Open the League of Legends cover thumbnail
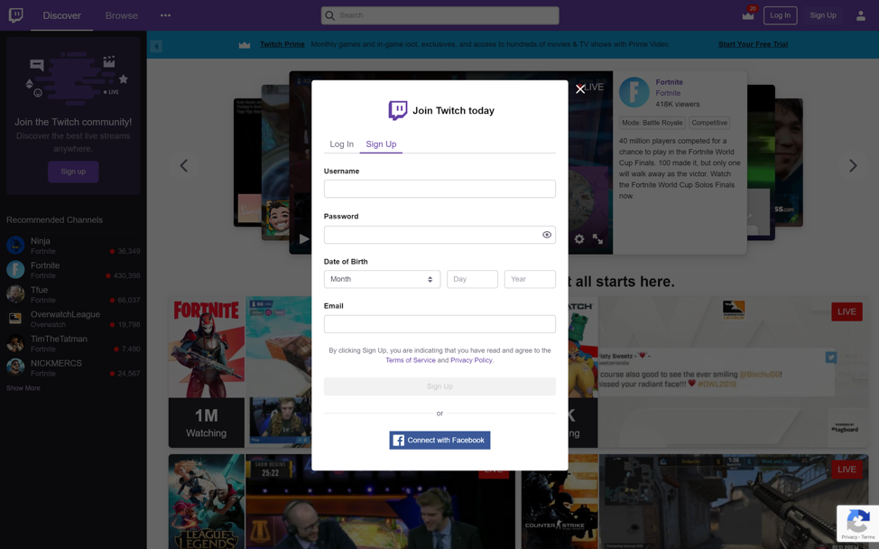 point(207,502)
